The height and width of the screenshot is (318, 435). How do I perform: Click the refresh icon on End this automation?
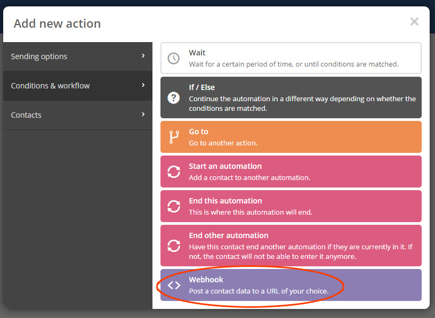tap(174, 206)
